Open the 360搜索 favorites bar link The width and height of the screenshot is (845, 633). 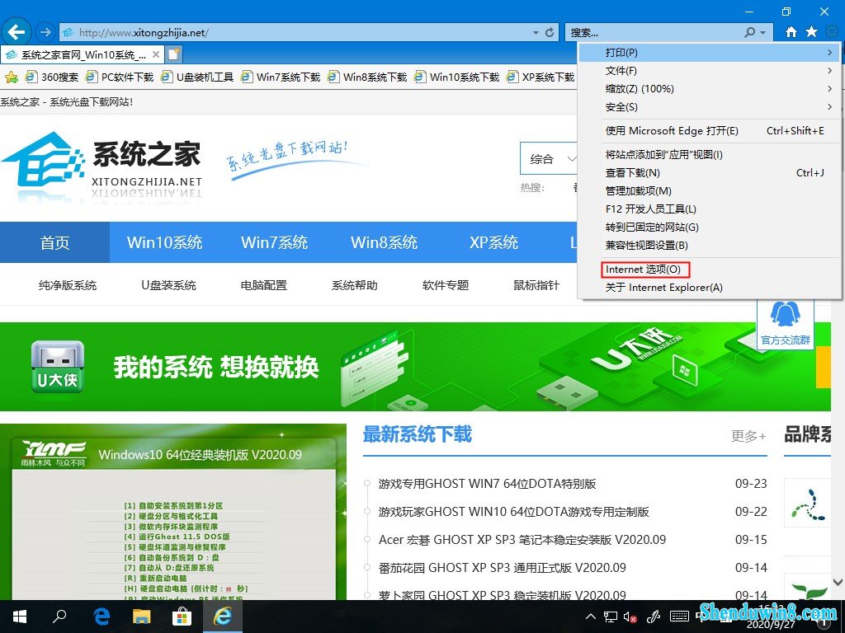(52, 77)
